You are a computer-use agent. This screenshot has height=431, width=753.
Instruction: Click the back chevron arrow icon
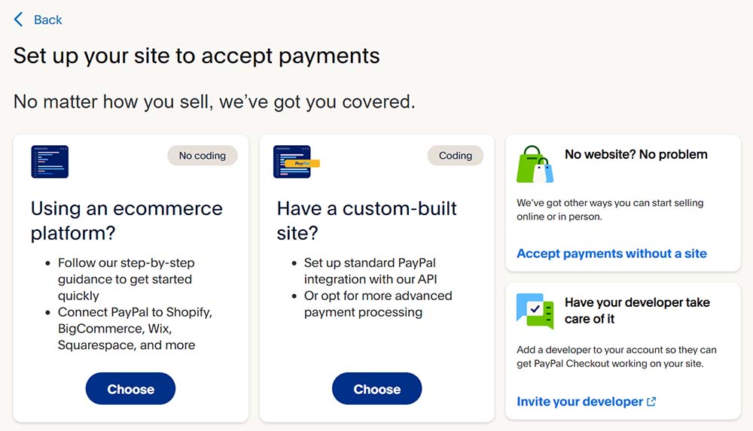(x=19, y=20)
